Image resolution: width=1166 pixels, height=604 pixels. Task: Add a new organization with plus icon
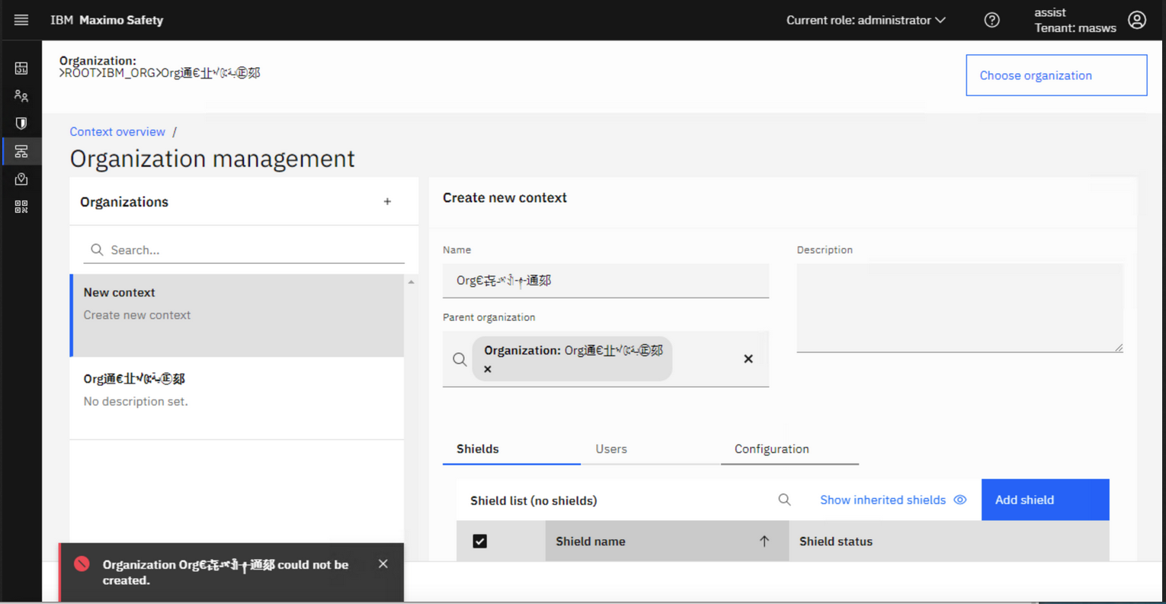click(x=387, y=201)
